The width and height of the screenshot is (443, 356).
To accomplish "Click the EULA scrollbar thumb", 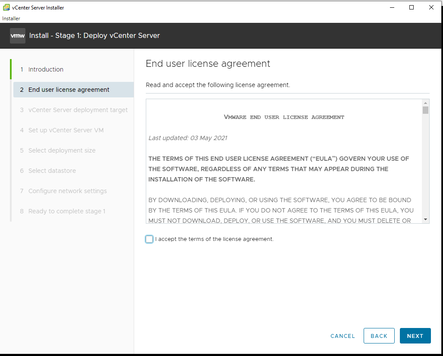I will point(425,110).
